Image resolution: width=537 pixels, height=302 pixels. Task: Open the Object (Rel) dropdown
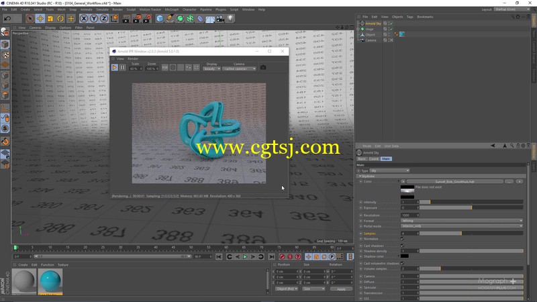(287, 289)
